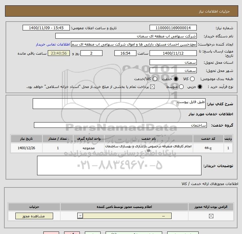The image size is (242, 234).
Task: Click the نام خدمت column header
Action: (149, 139)
